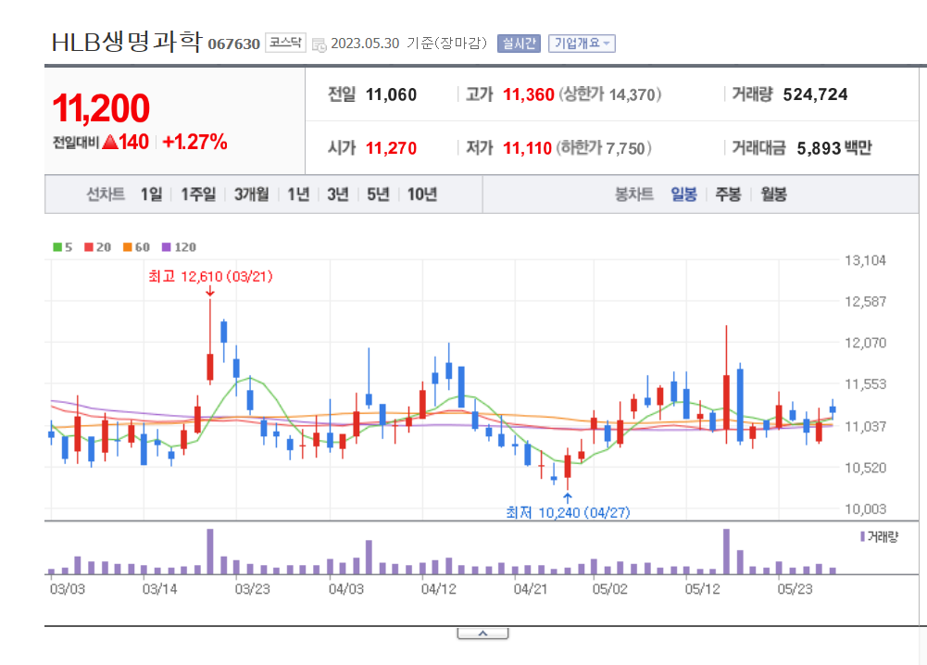Viewport: 927px width, 665px height.
Task: Click the 코스닥 market badge
Action: pyautogui.click(x=285, y=43)
